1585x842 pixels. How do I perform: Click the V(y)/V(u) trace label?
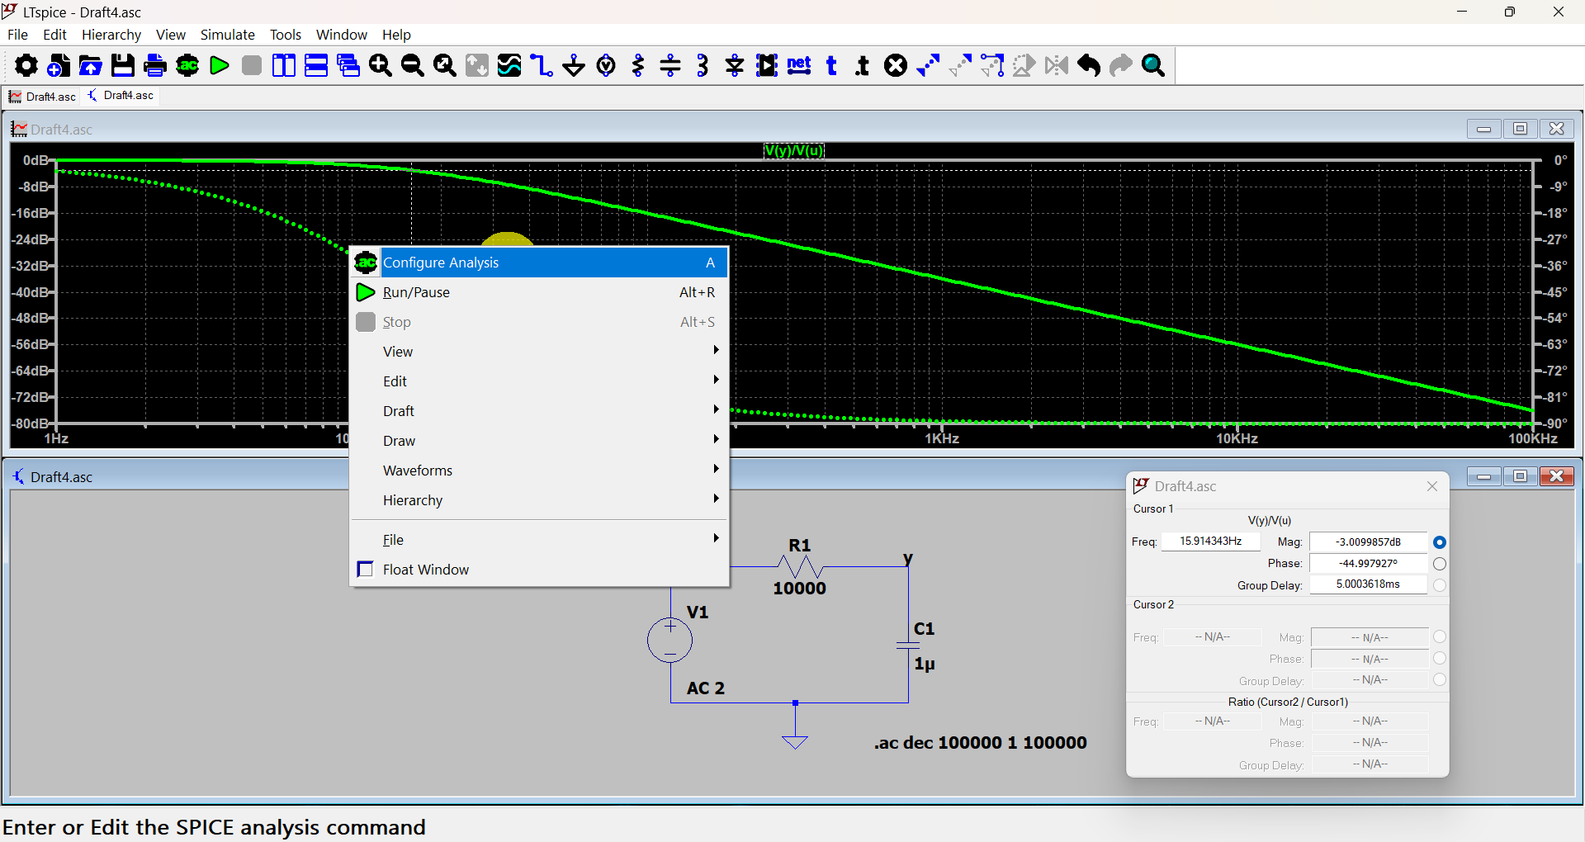click(793, 150)
